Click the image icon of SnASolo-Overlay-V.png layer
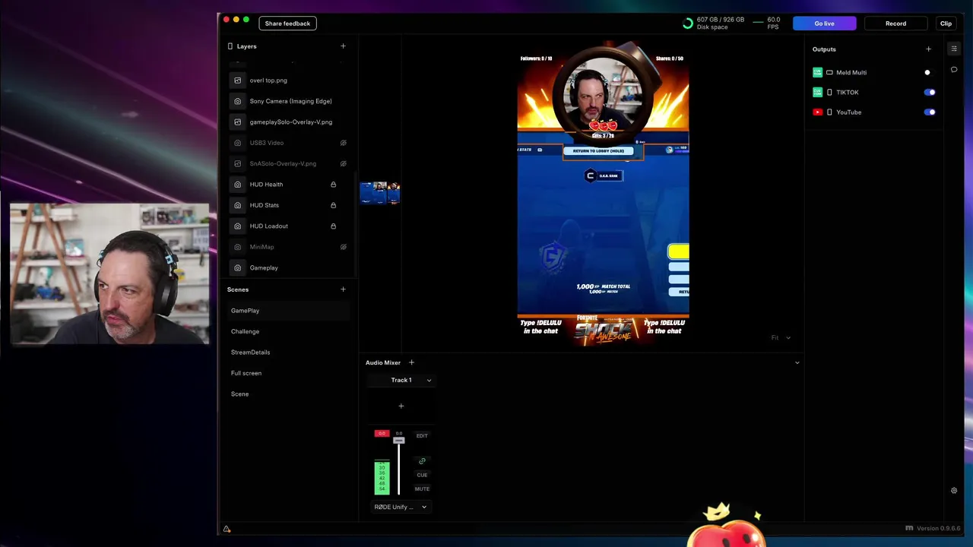The height and width of the screenshot is (547, 973). pyautogui.click(x=238, y=163)
